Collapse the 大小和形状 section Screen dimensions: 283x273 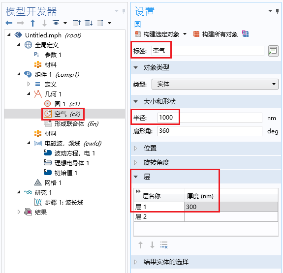pos(136,102)
